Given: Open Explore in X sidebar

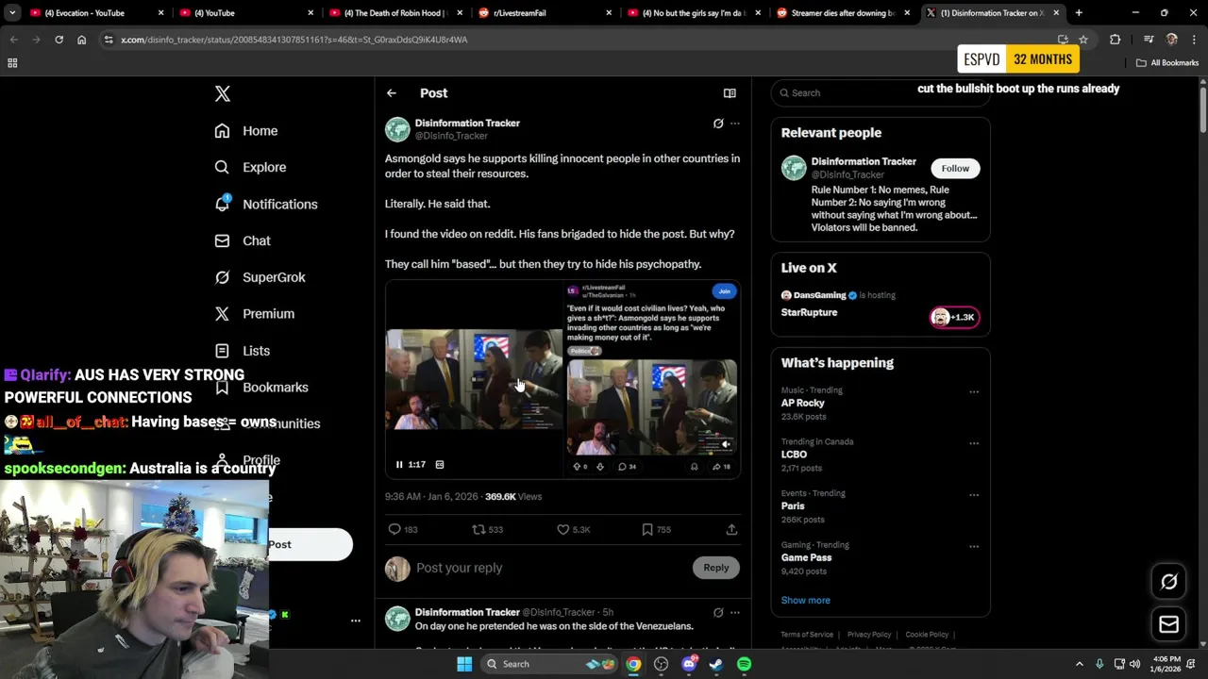Looking at the screenshot, I should tap(250, 167).
